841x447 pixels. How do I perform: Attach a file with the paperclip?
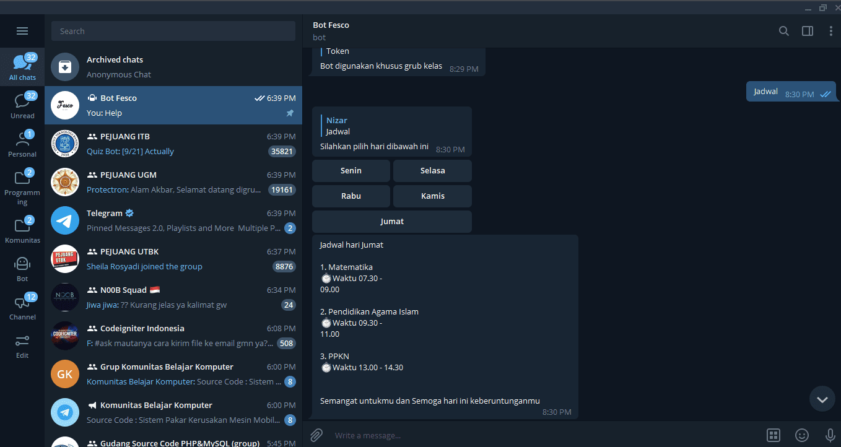click(316, 435)
